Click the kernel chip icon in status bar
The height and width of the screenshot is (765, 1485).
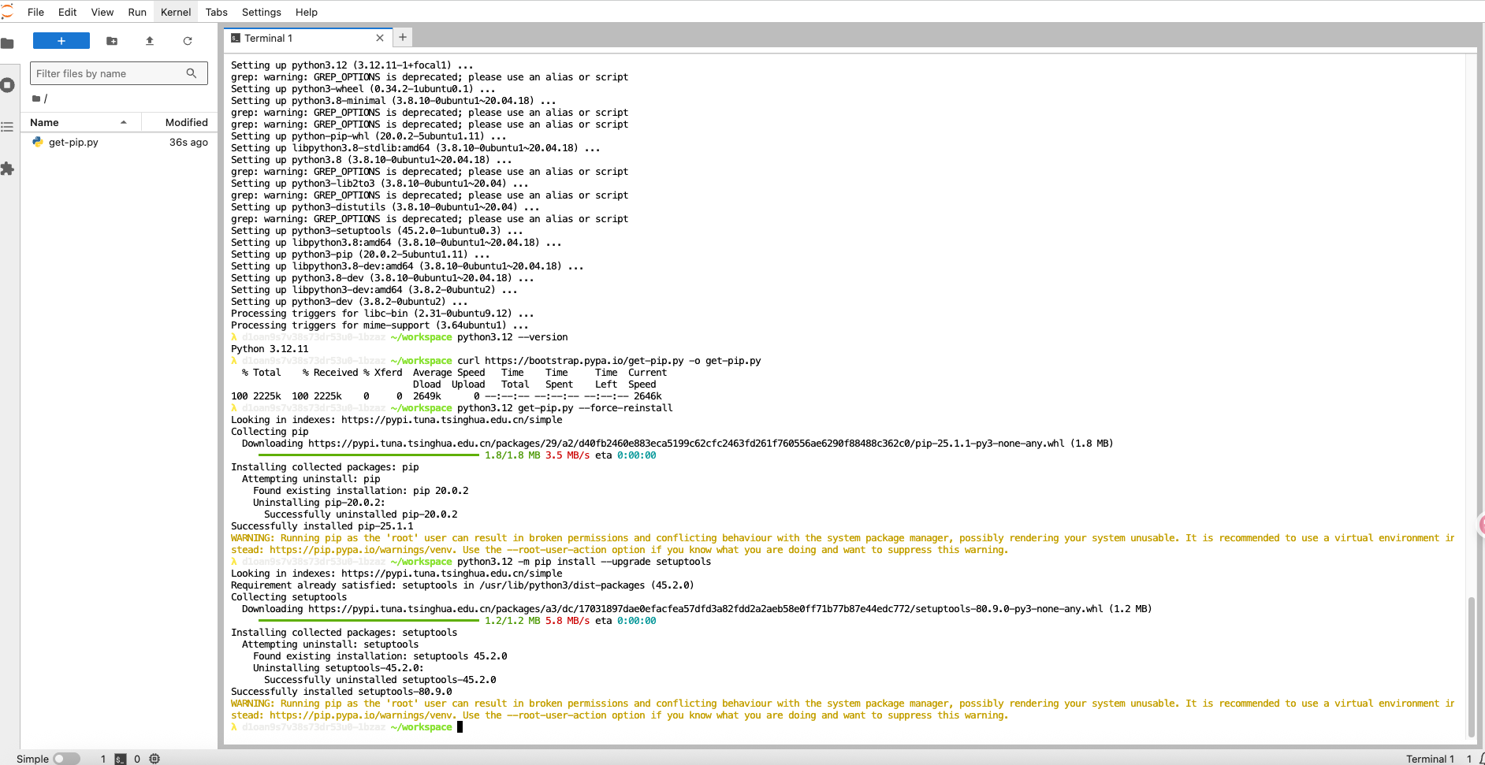point(154,759)
